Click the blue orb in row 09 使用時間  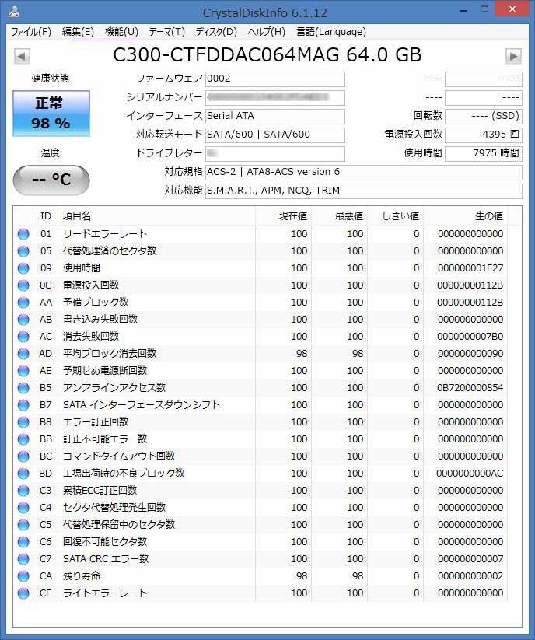23,268
